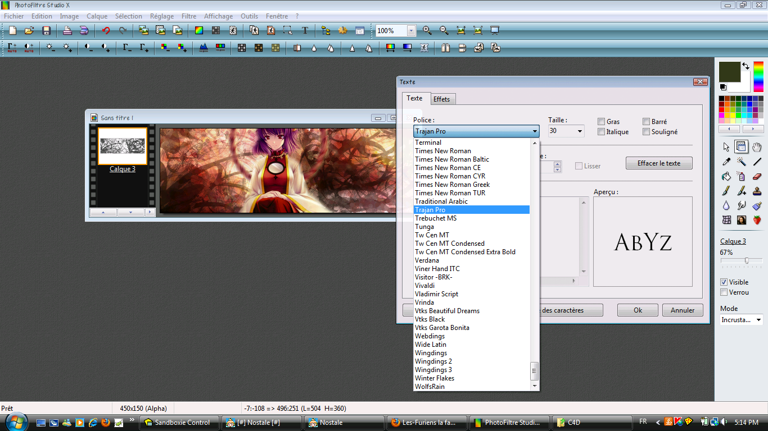The height and width of the screenshot is (431, 768).
Task: Click the Horizontal flip icon
Action: click(x=445, y=48)
